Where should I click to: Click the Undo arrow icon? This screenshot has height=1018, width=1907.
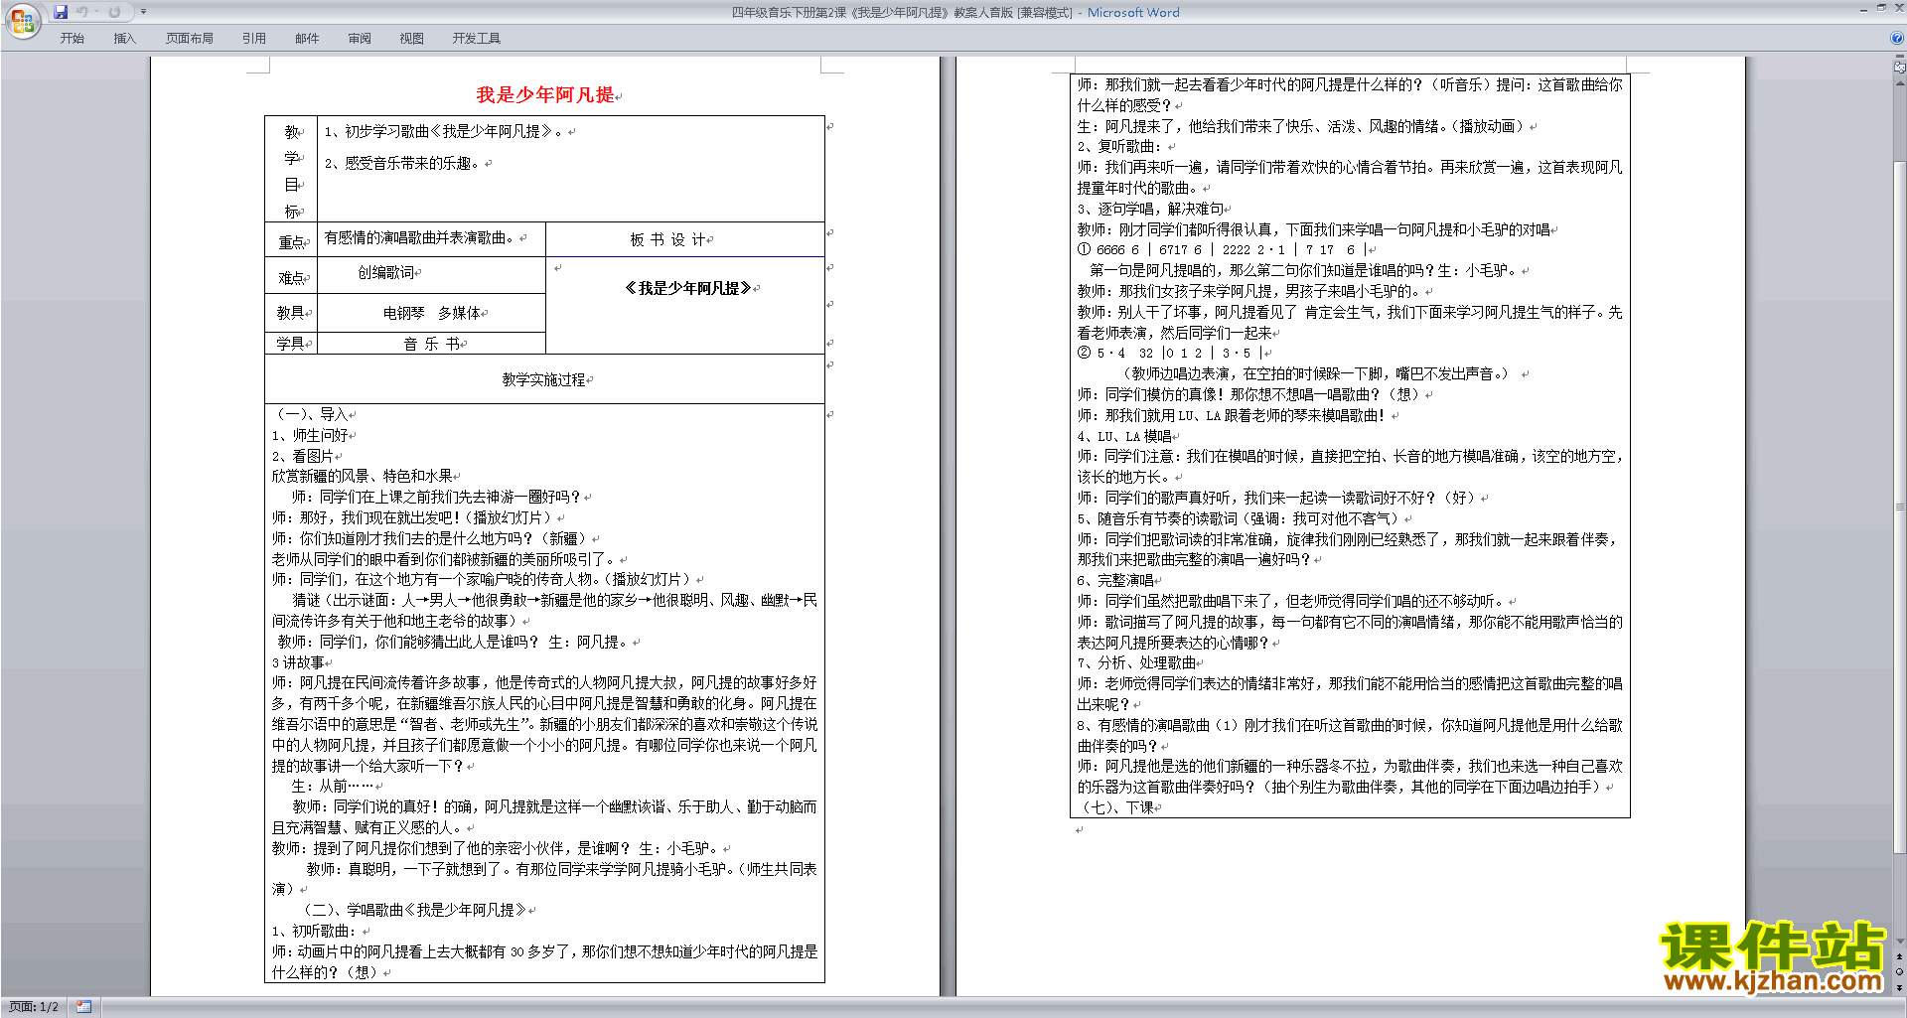[x=82, y=12]
